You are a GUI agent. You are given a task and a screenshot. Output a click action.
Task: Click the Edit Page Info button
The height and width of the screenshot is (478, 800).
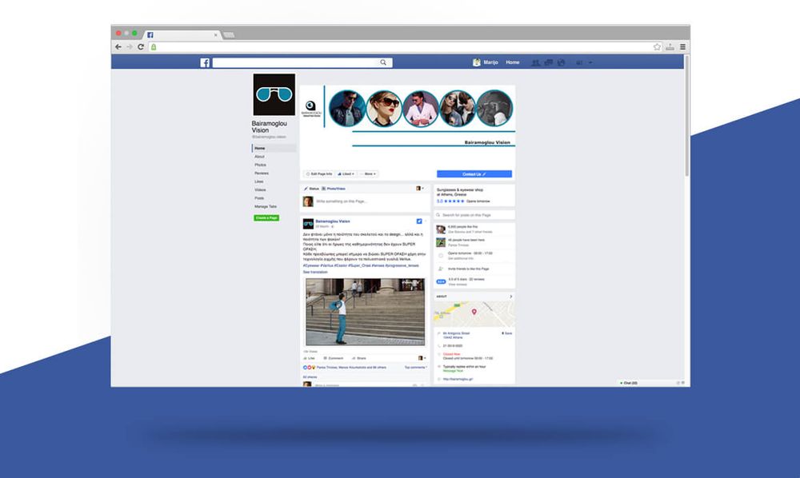click(x=319, y=173)
